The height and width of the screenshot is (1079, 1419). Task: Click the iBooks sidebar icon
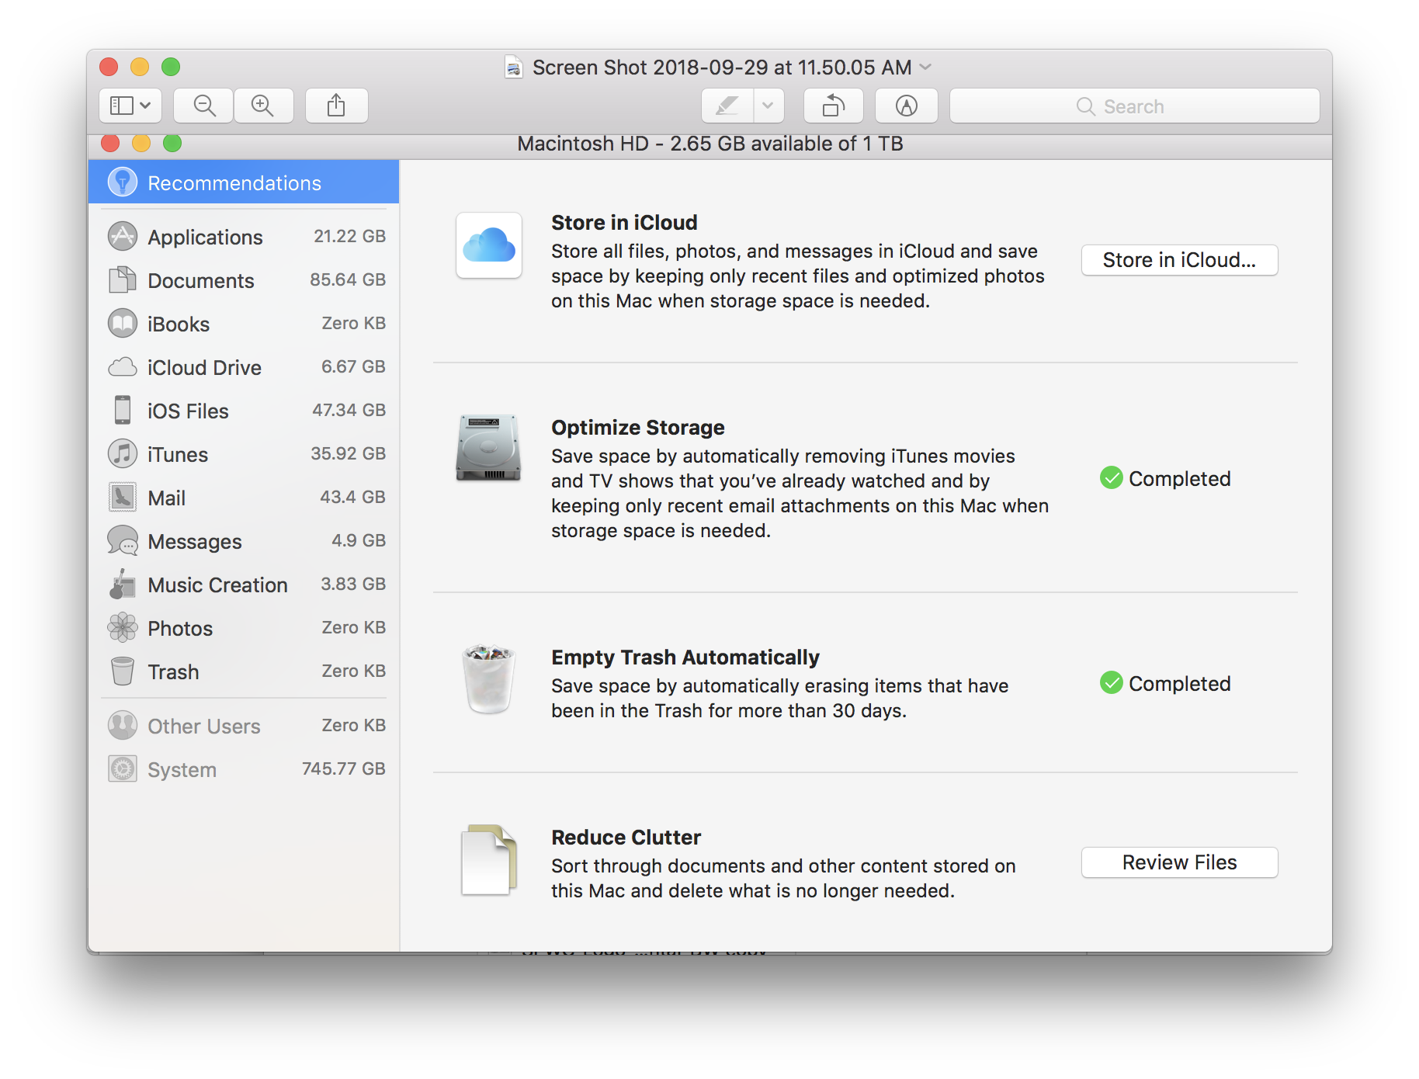click(123, 323)
